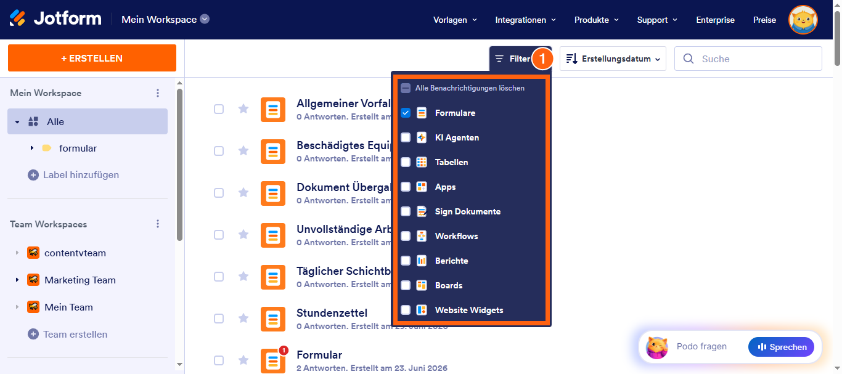Check the Berichte filter checkbox
The image size is (842, 374).
(406, 261)
